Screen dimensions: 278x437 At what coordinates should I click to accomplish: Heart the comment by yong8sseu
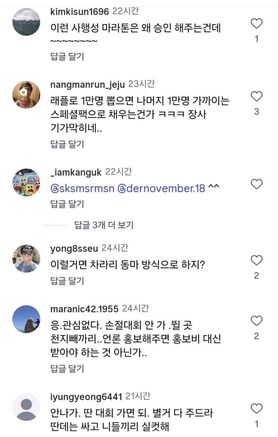point(257,261)
